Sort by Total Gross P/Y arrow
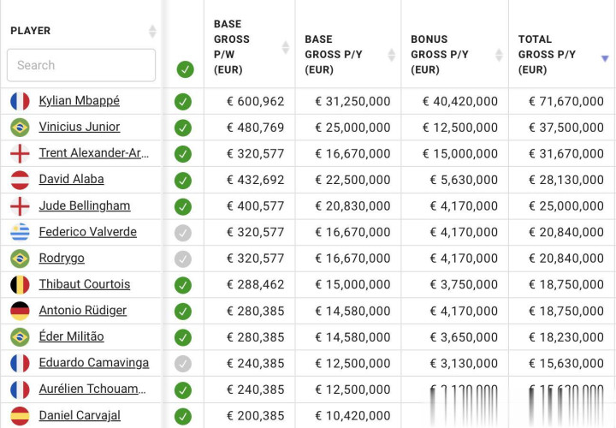The width and height of the screenshot is (616, 428). pos(605,58)
